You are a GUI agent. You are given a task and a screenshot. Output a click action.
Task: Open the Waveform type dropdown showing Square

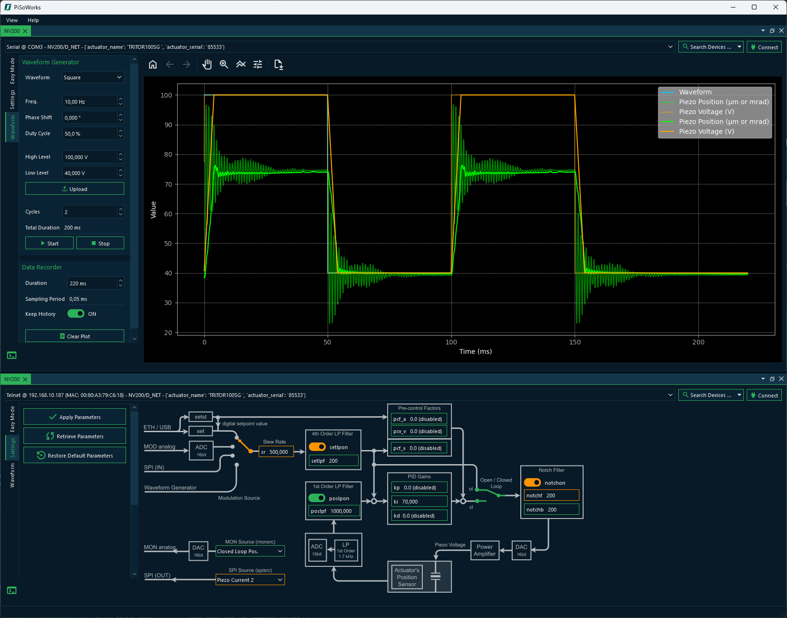pos(92,77)
